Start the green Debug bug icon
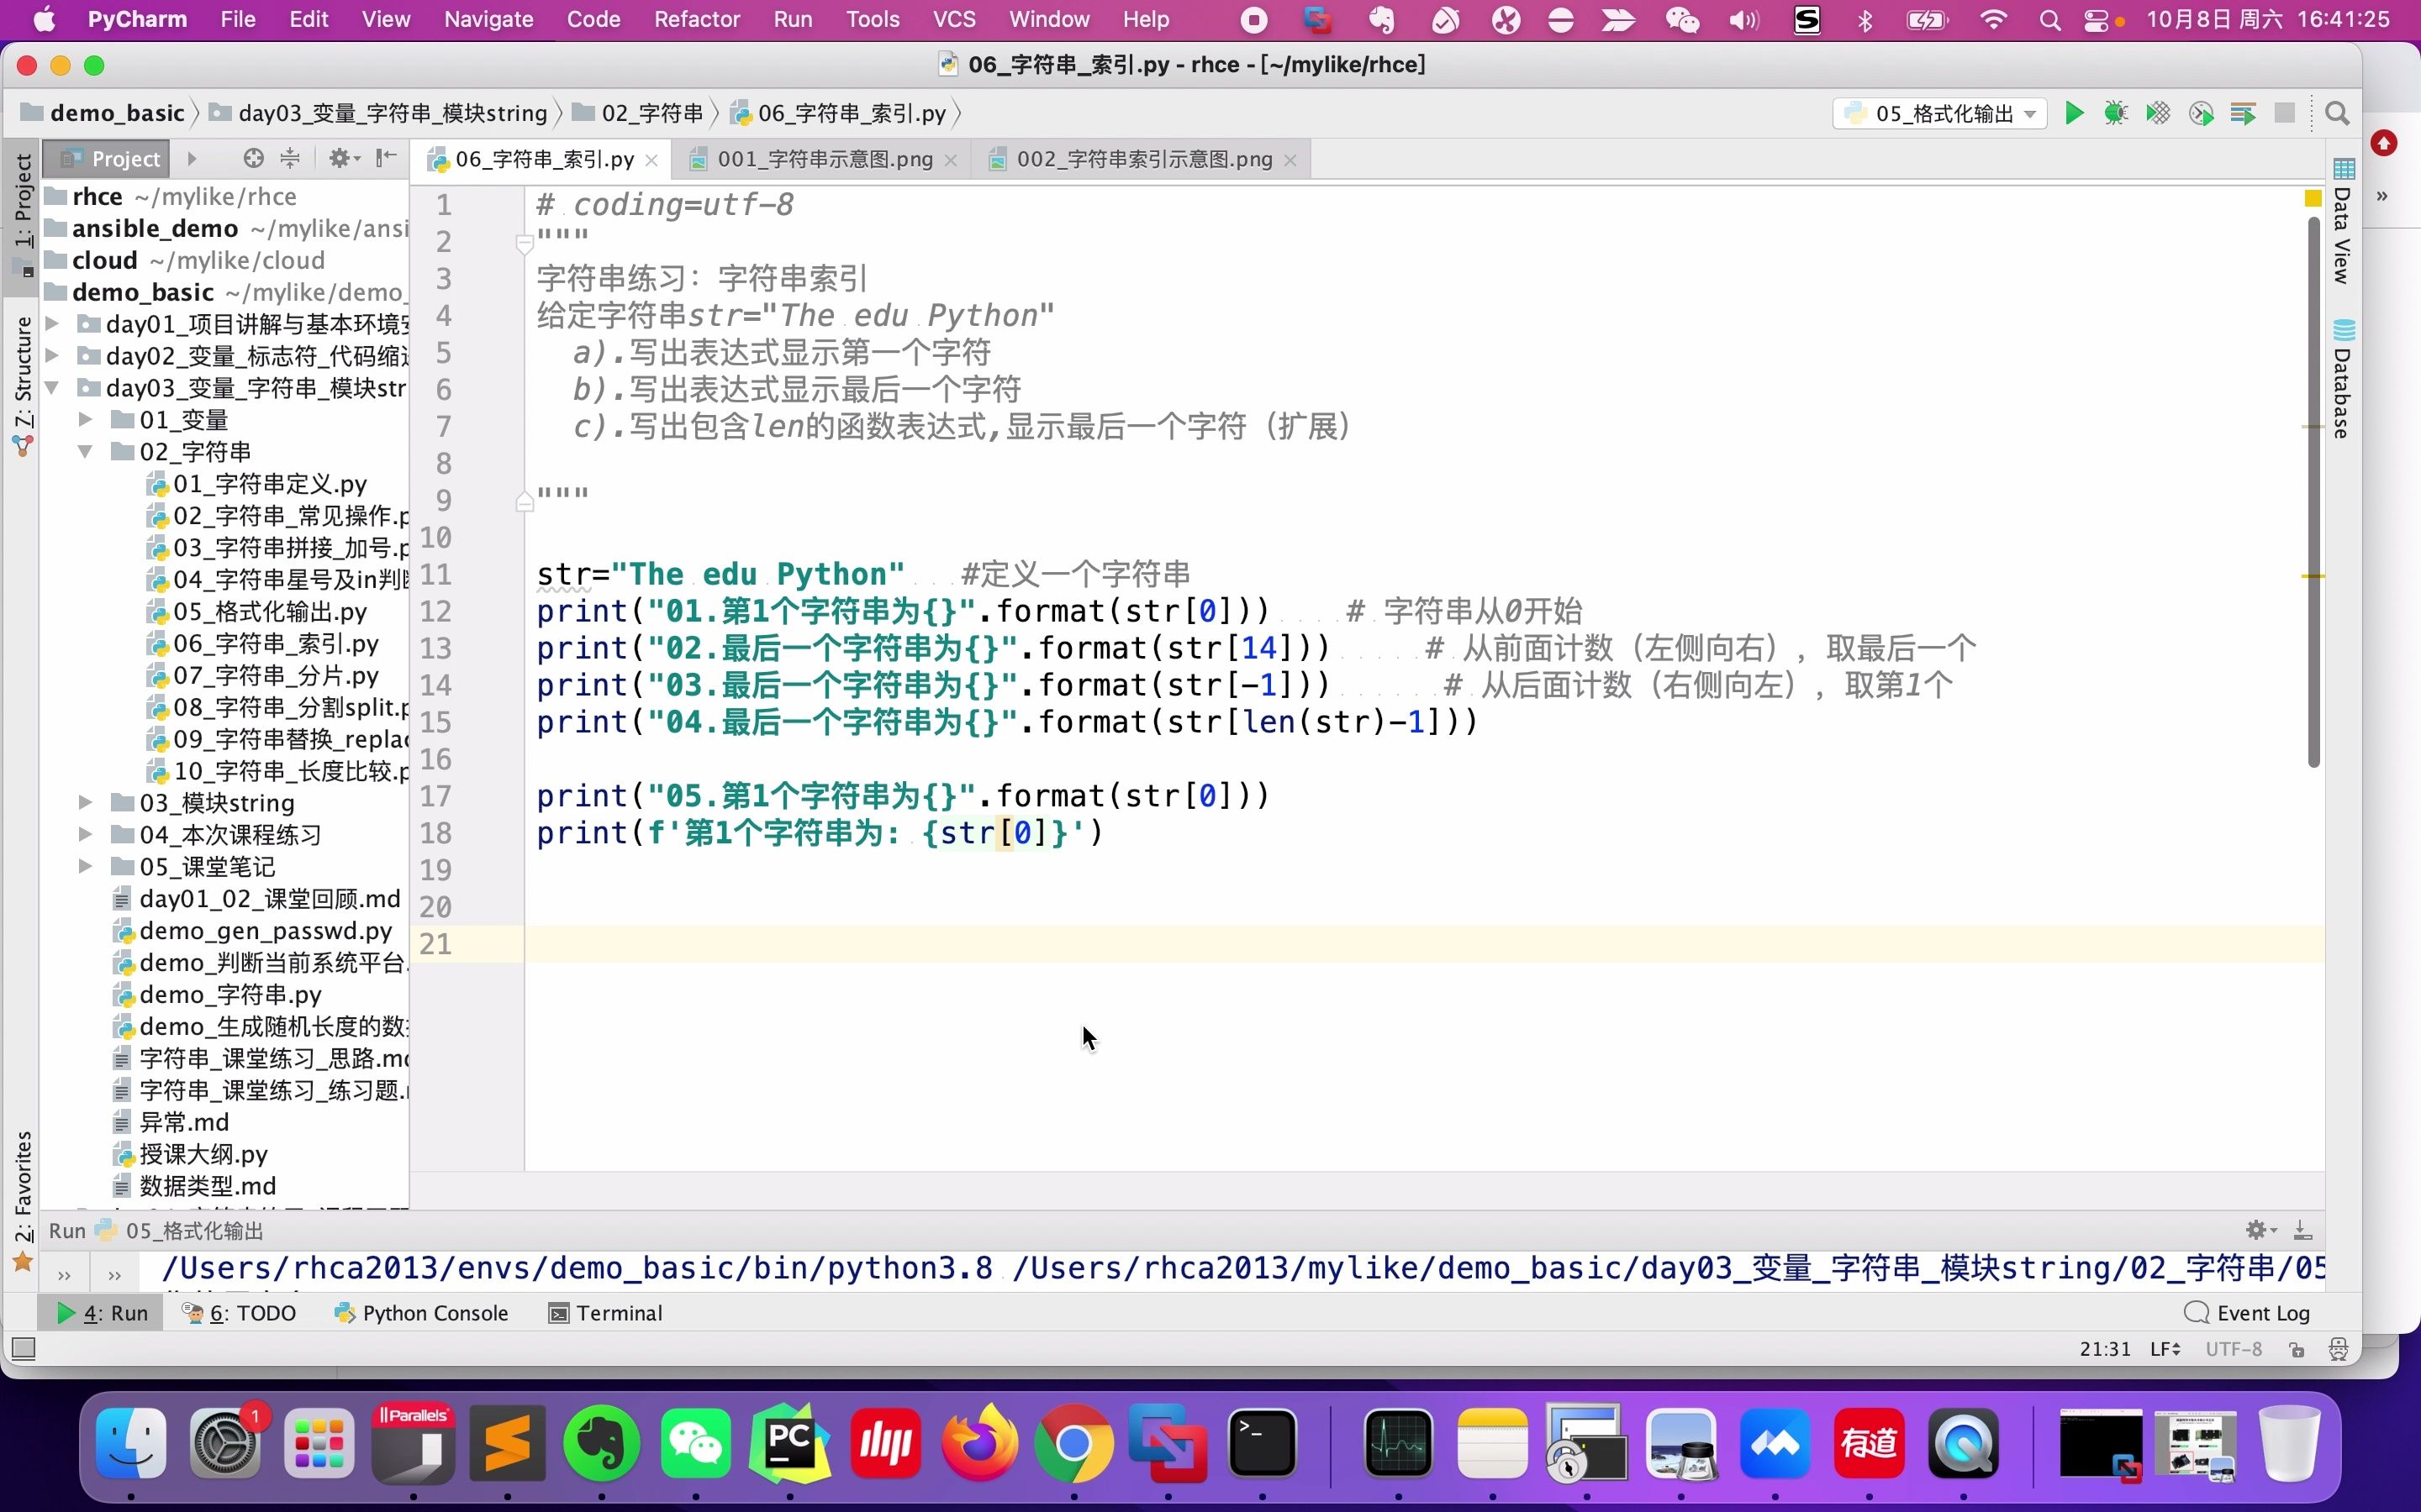Viewport: 2421px width, 1512px height. click(x=2116, y=114)
